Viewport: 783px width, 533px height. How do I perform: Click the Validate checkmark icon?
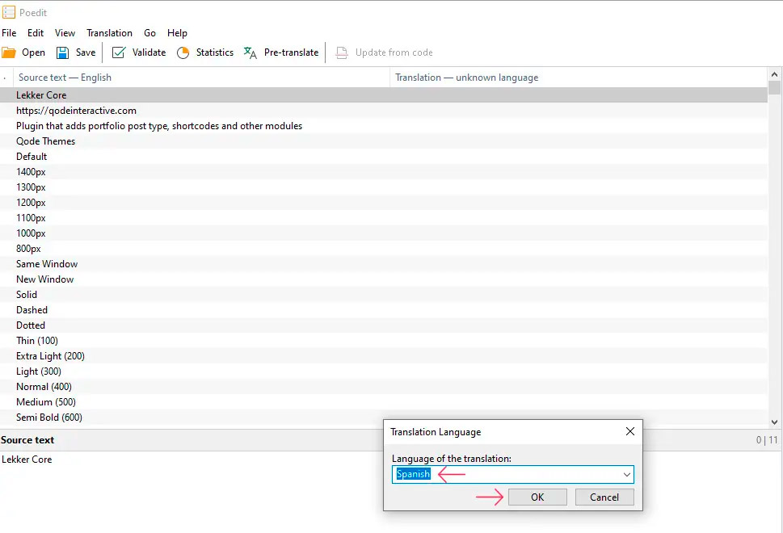point(119,52)
